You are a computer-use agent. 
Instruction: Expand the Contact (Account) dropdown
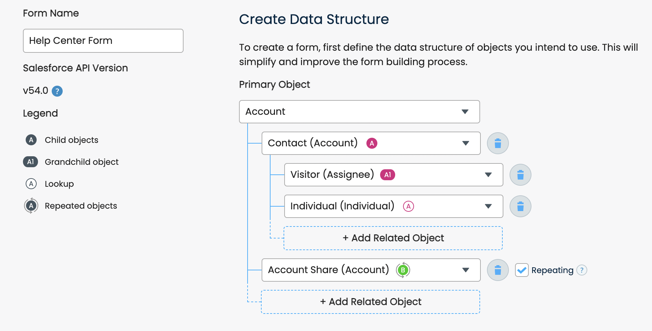466,143
